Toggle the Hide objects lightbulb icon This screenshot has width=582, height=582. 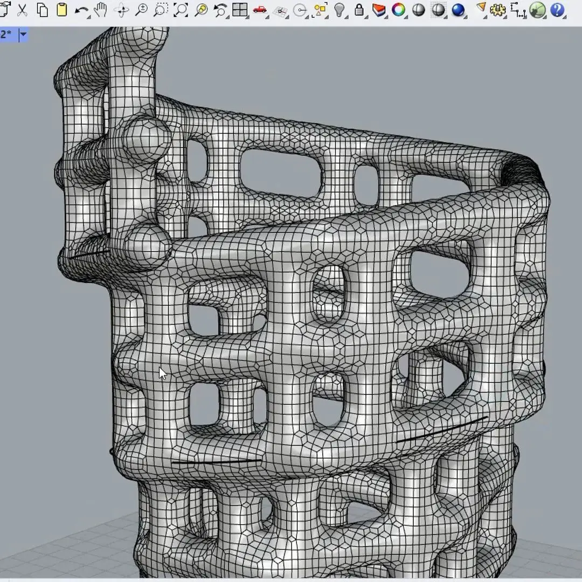pos(339,10)
